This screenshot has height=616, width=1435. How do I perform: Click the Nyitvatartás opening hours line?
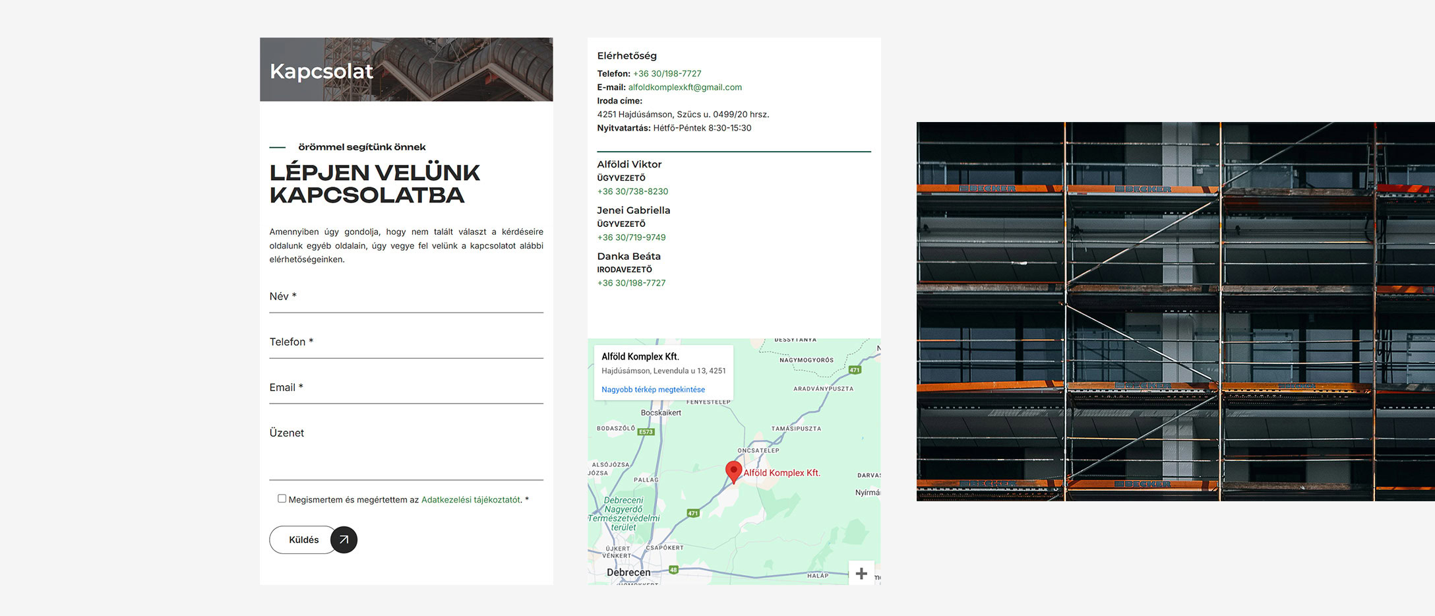pos(674,128)
